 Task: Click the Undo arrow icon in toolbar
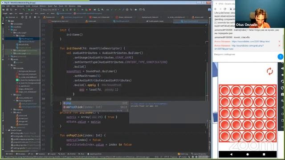coord(131,10)
